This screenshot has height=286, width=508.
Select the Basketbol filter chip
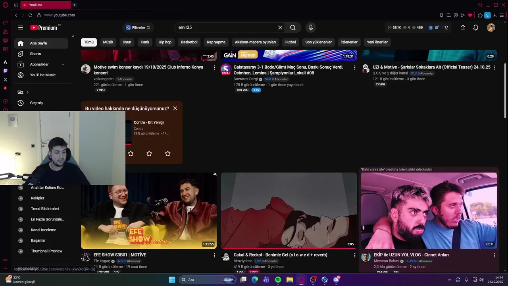point(189,42)
